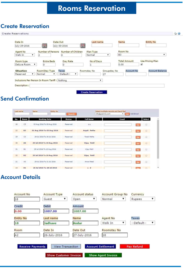This screenshot has height=269, width=183.
Task: Click the Create Reservation button
Action: [x=92, y=92]
